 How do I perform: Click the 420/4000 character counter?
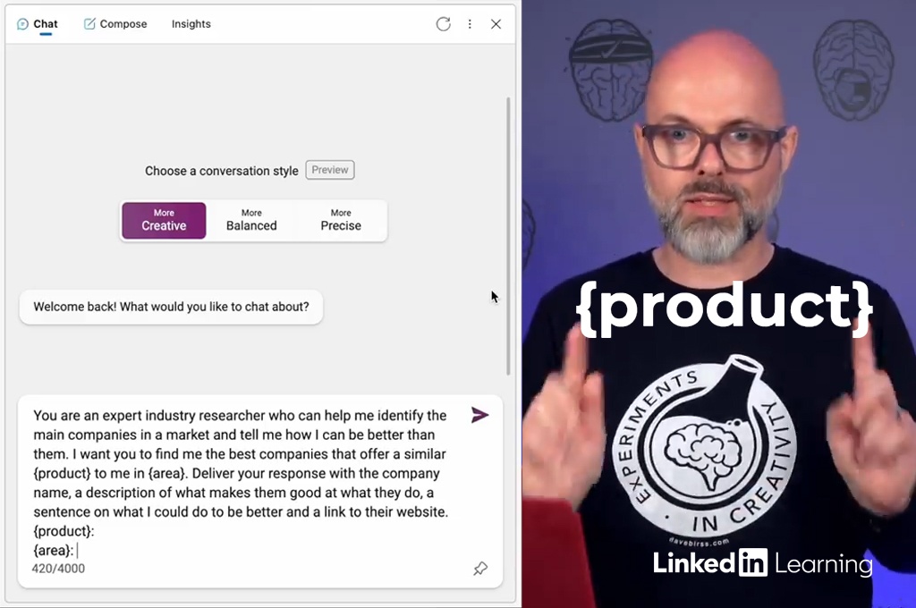[58, 569]
